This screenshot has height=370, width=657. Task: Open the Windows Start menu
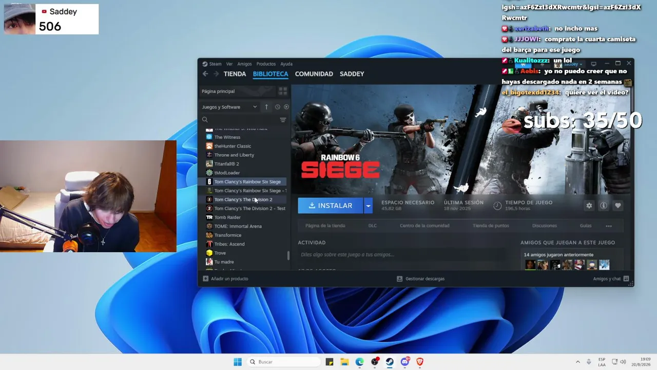coord(238,362)
